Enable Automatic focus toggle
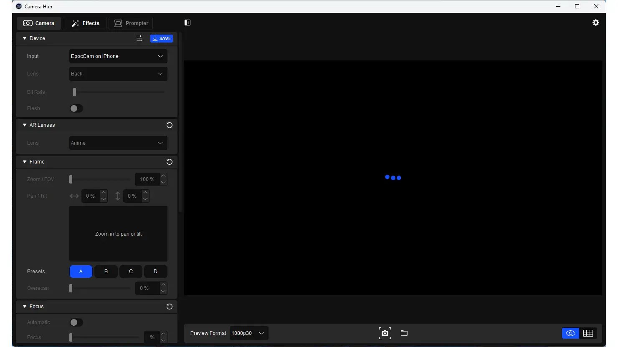The width and height of the screenshot is (618, 347). tap(76, 322)
